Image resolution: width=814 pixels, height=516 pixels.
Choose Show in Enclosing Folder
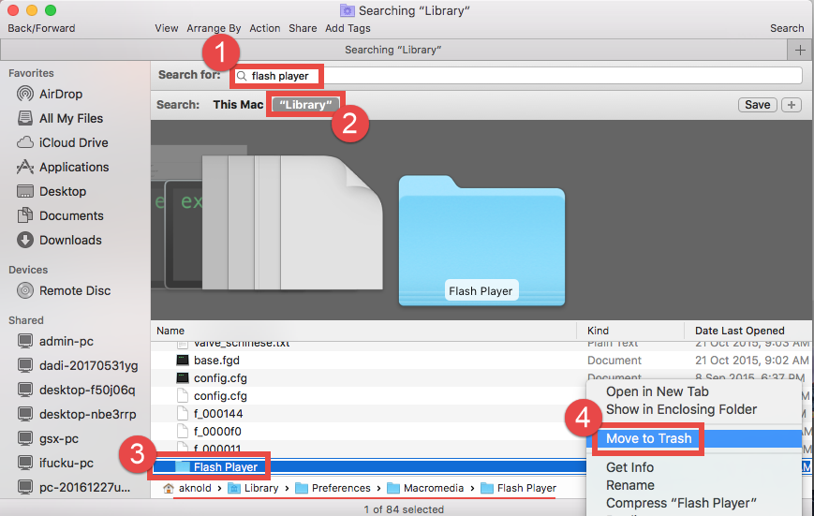[x=681, y=409]
